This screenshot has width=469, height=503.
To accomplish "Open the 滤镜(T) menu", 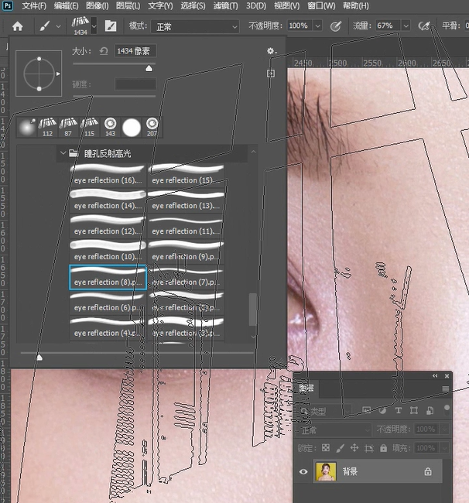I will pyautogui.click(x=225, y=5).
